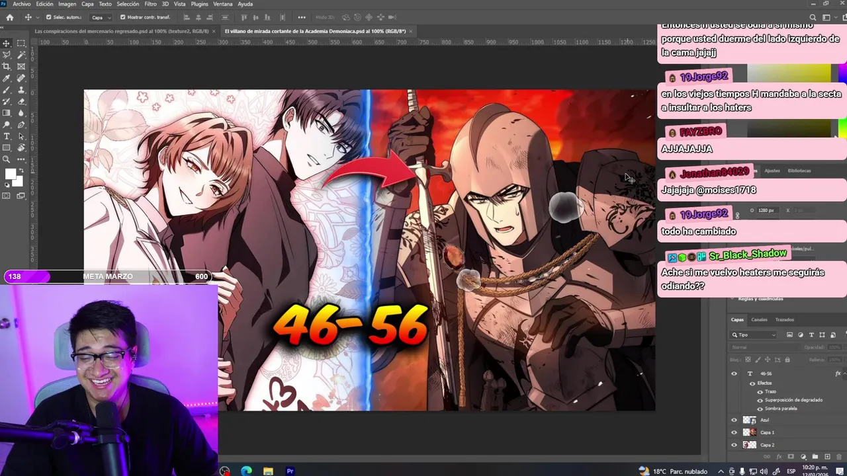Screen dimensions: 847x476
Task: Create a new layer with plus icon
Action: click(827, 457)
